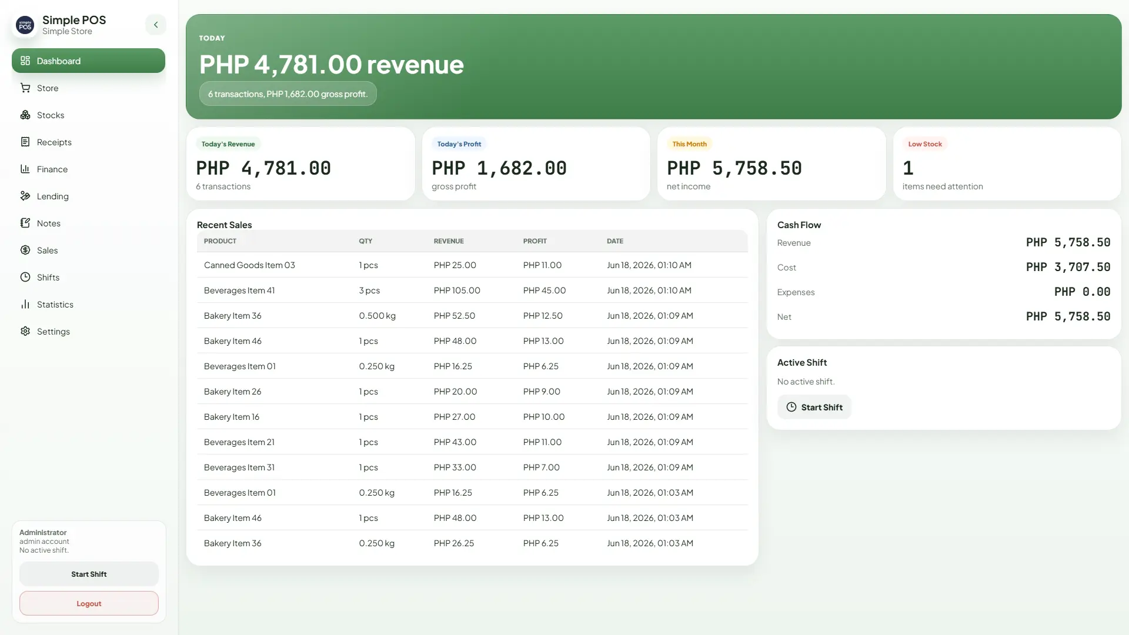Start a shift from the sidebar button
This screenshot has width=1129, height=635.
click(89, 574)
